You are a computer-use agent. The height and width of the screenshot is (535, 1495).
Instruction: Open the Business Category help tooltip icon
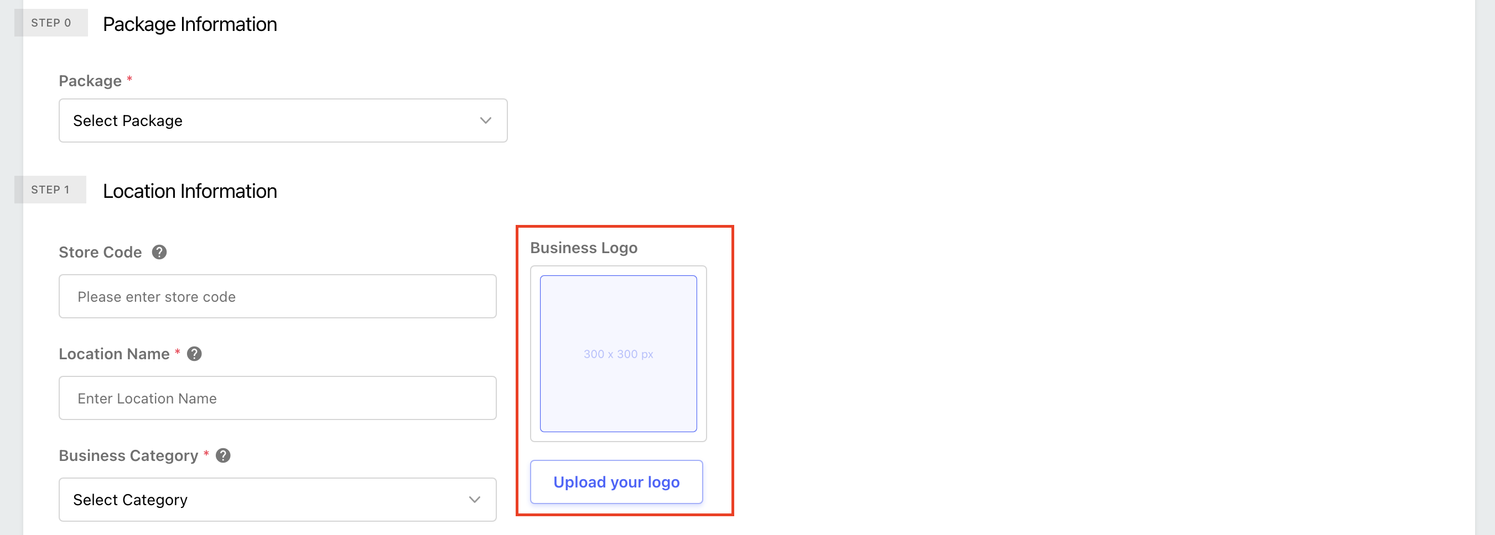[223, 455]
